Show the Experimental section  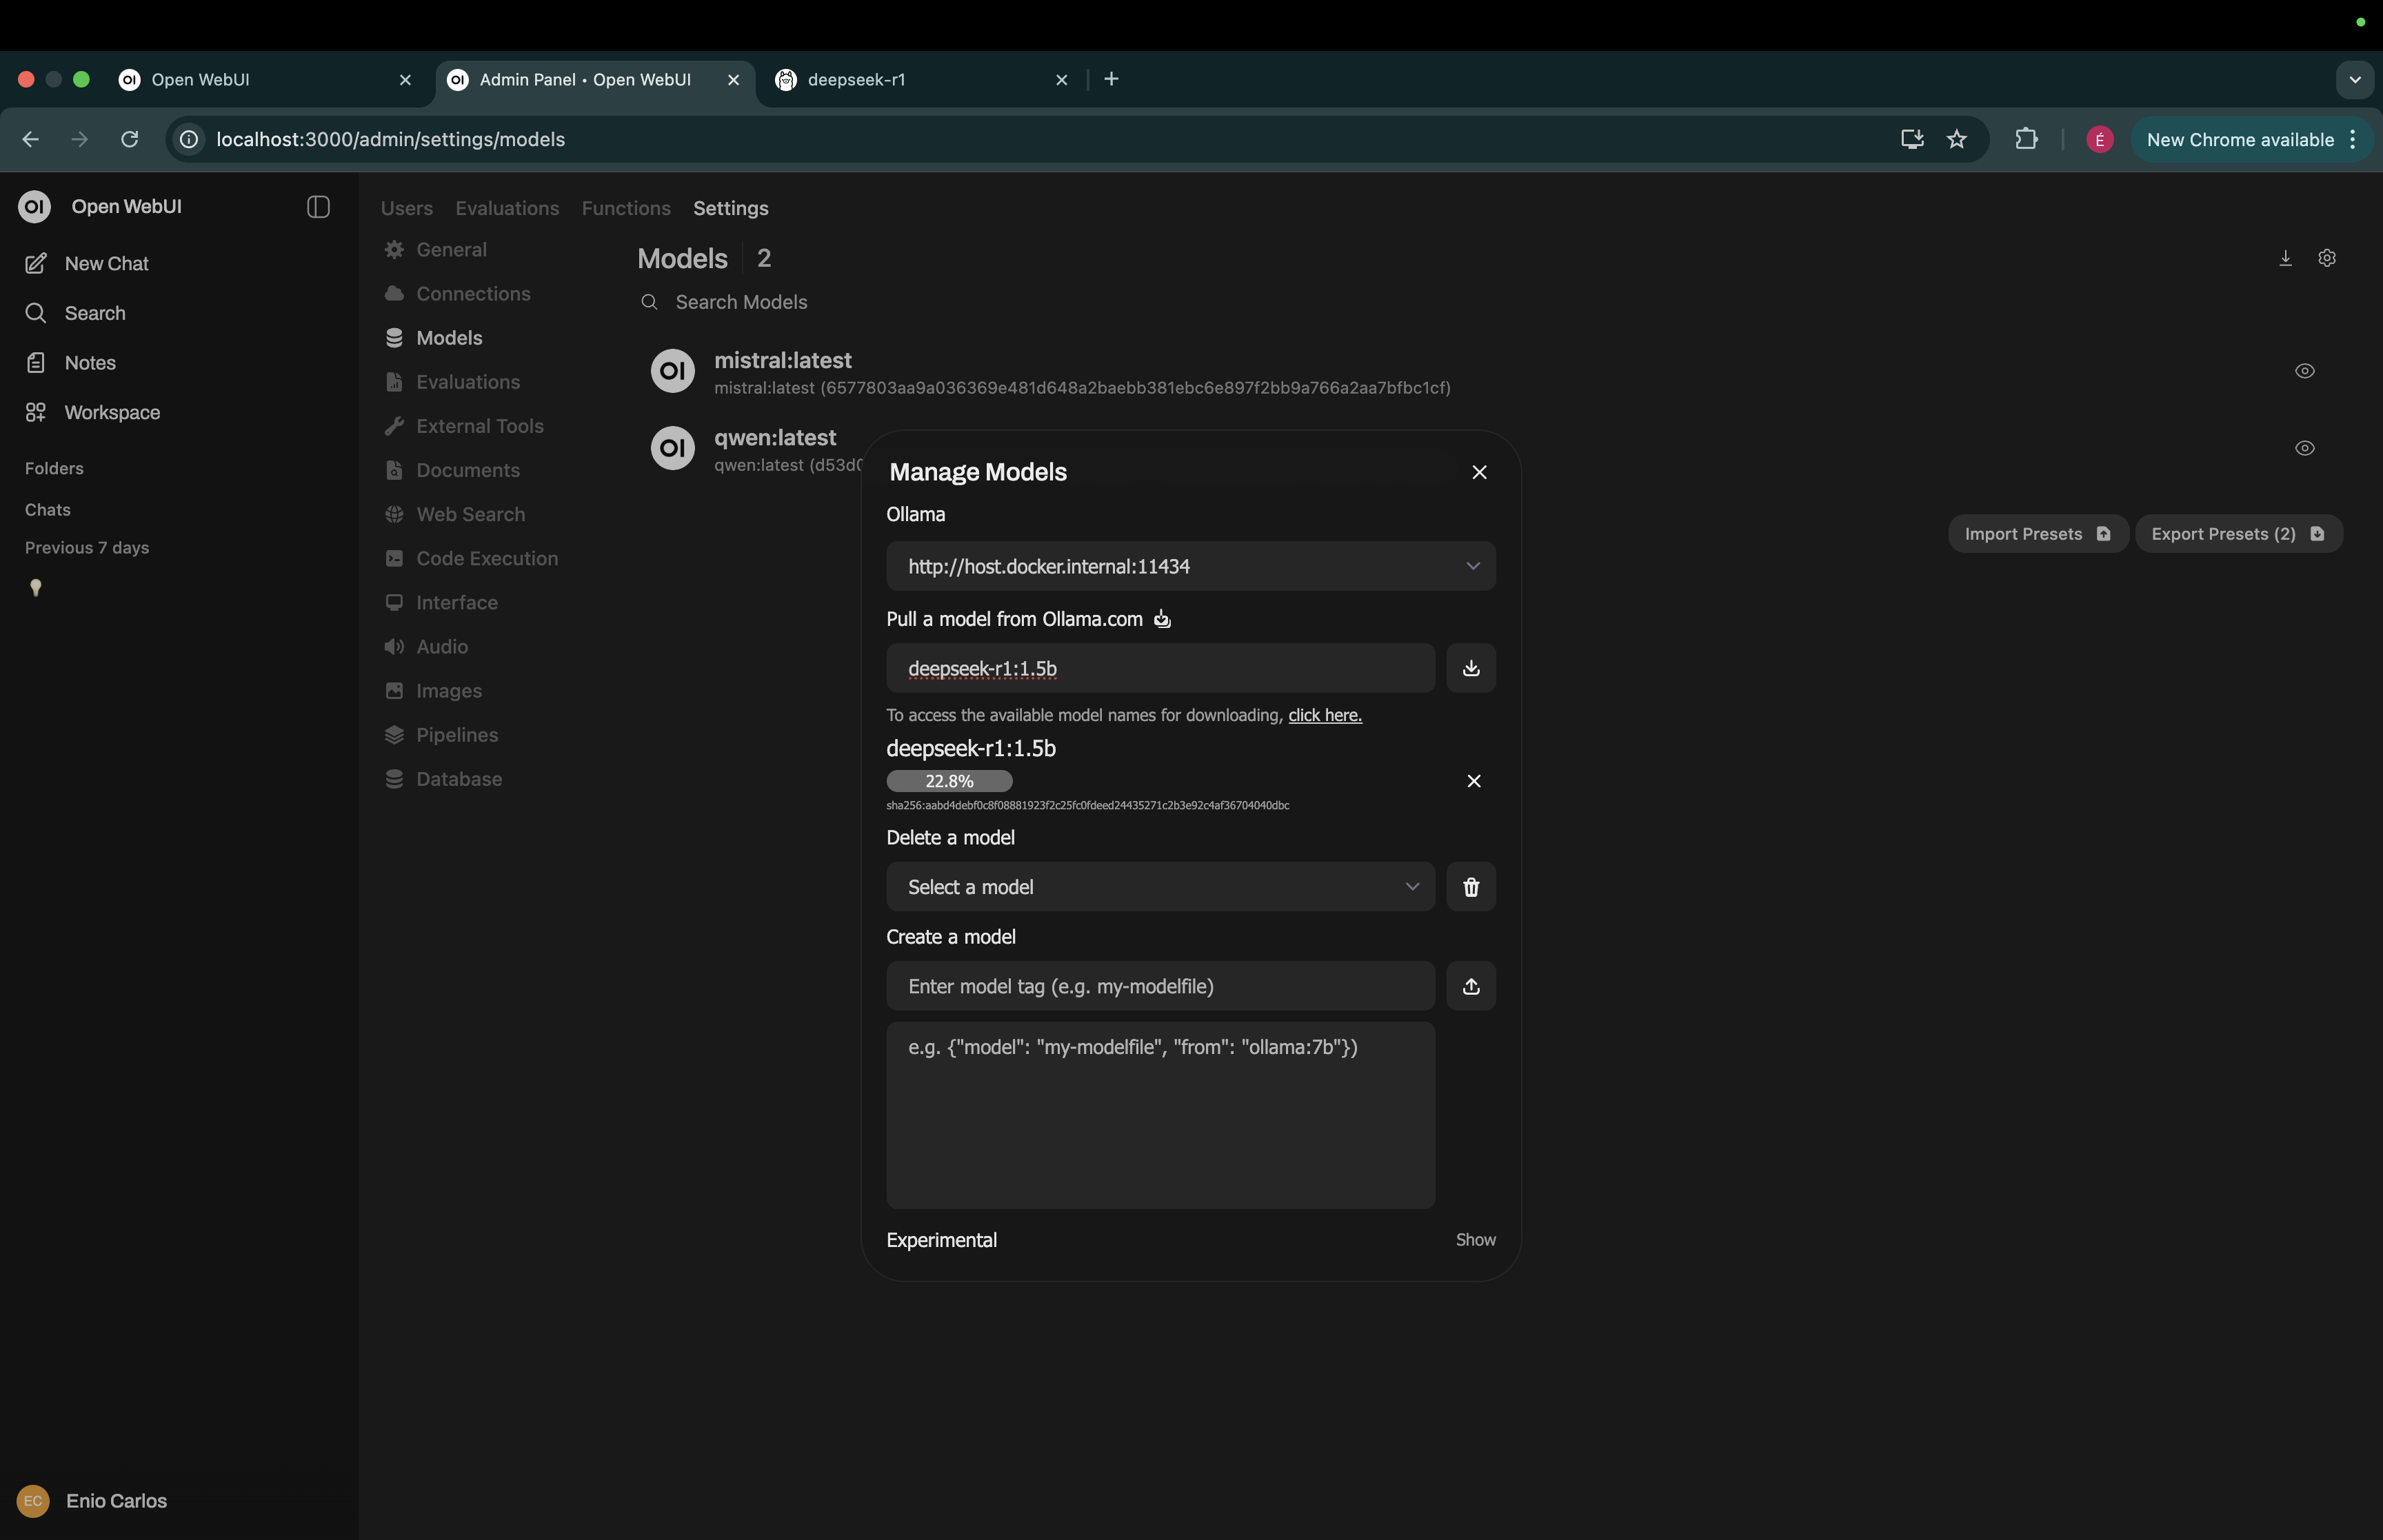(1475, 1240)
